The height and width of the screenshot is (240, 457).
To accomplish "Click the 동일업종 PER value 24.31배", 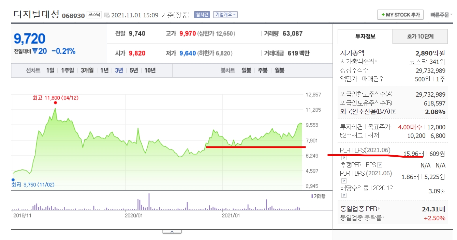I will tap(433, 209).
